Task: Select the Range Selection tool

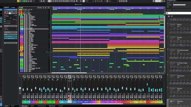Action: [x=52, y=1]
